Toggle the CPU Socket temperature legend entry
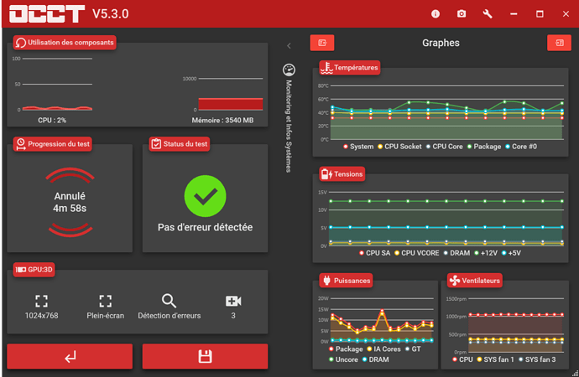The image size is (579, 377). click(x=399, y=147)
